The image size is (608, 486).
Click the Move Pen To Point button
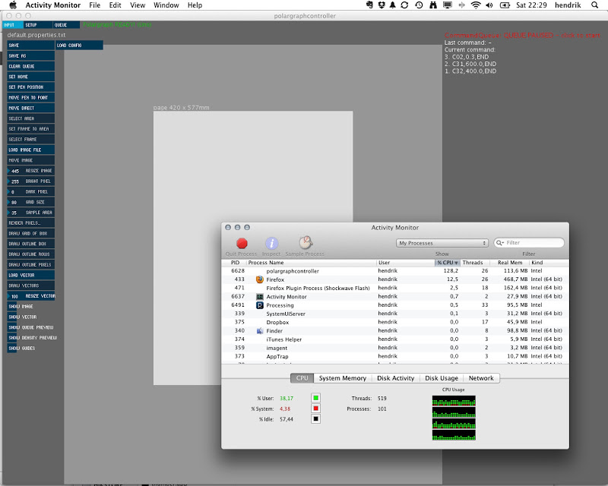pyautogui.click(x=31, y=97)
